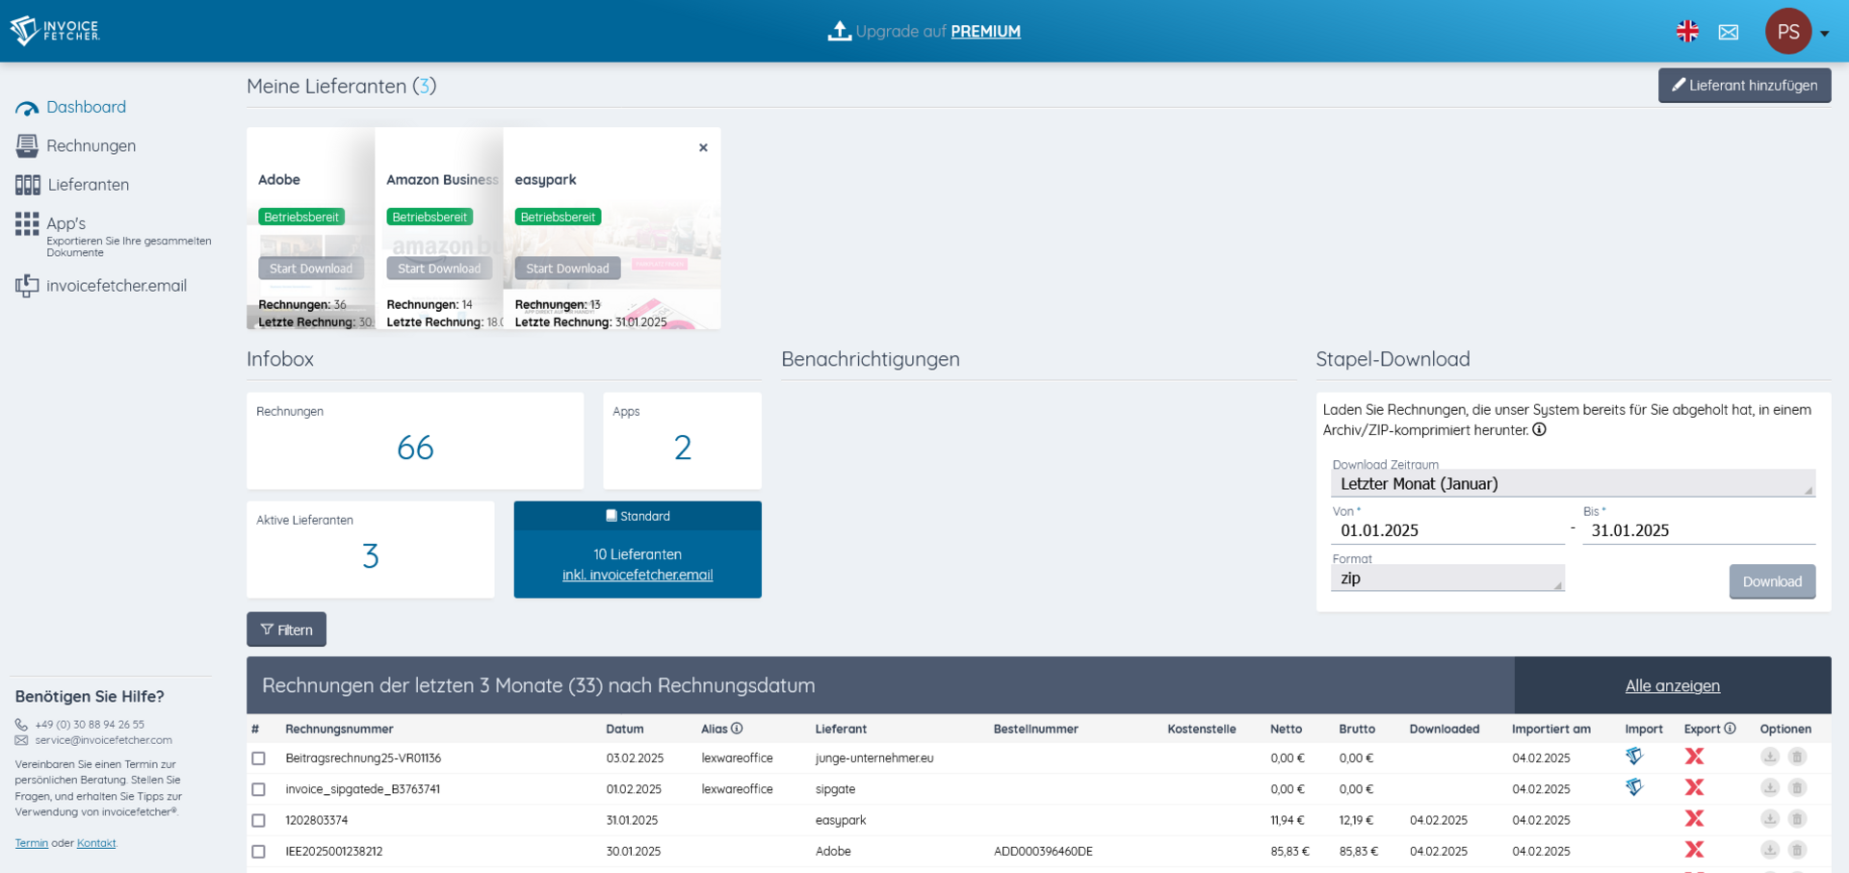This screenshot has width=1849, height=873.
Task: Click the info icon next to Alias
Action: coord(737,729)
